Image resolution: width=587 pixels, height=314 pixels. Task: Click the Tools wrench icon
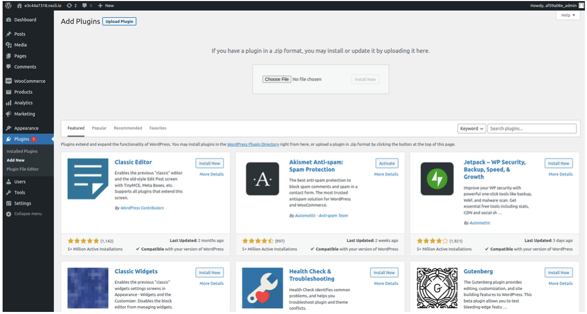(x=9, y=192)
